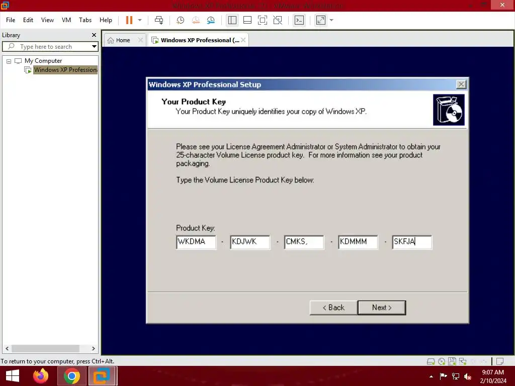515x386 pixels.
Task: Click the Revert to snapshot icon
Action: (196, 20)
